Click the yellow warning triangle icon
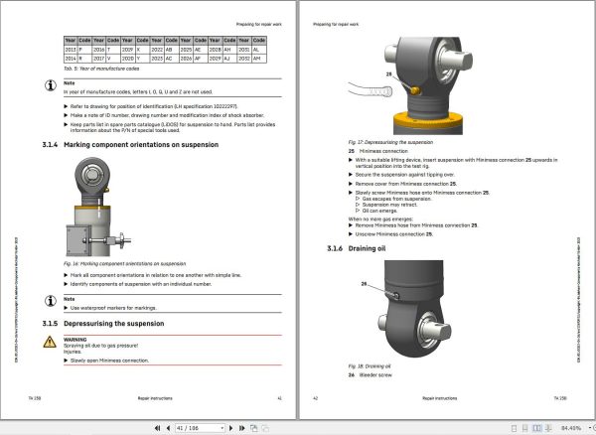 coord(50,342)
